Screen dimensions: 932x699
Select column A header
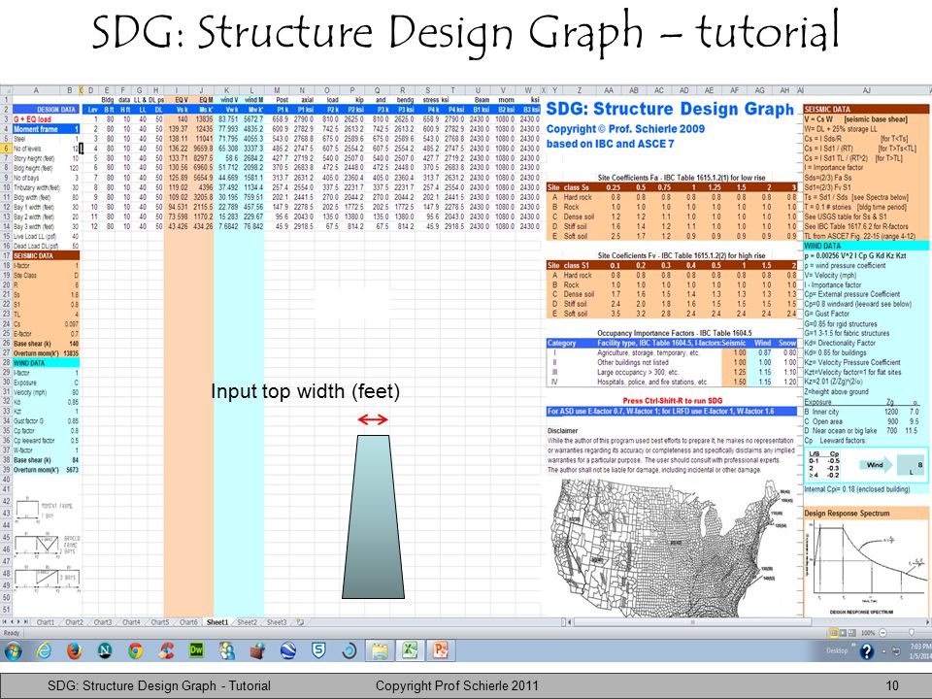36,90
